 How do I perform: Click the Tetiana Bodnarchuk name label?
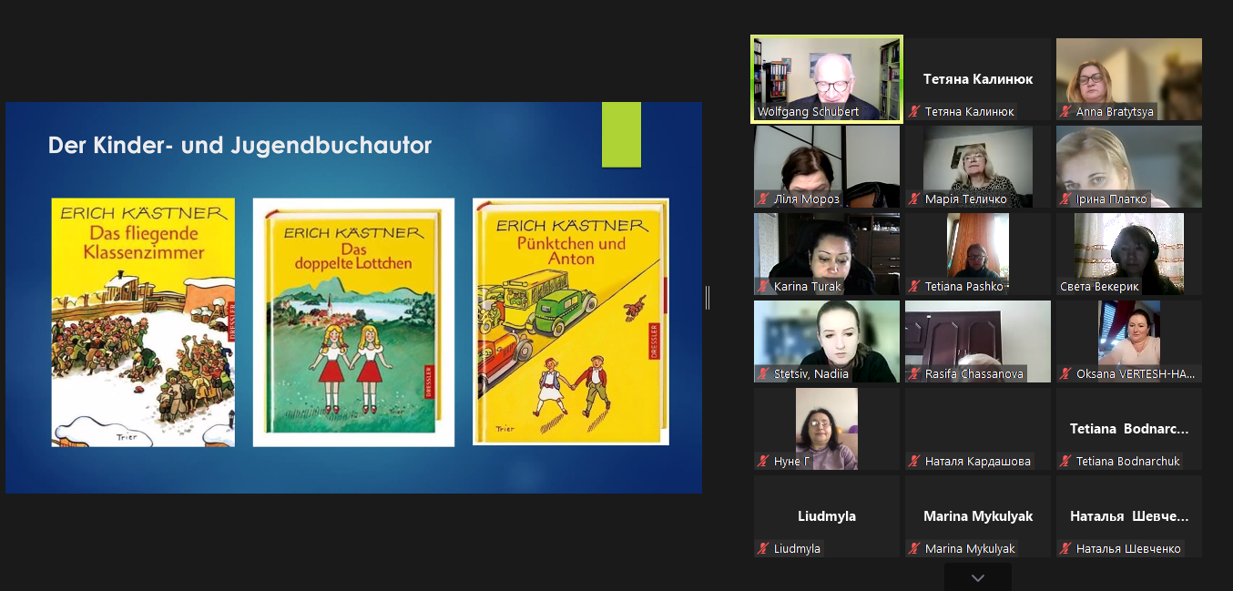1128,462
